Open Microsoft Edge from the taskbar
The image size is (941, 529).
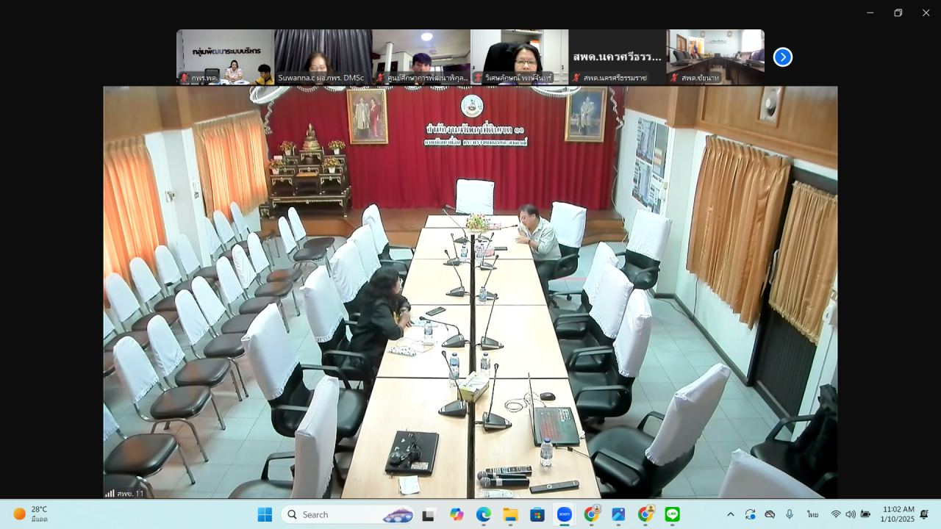point(483,514)
